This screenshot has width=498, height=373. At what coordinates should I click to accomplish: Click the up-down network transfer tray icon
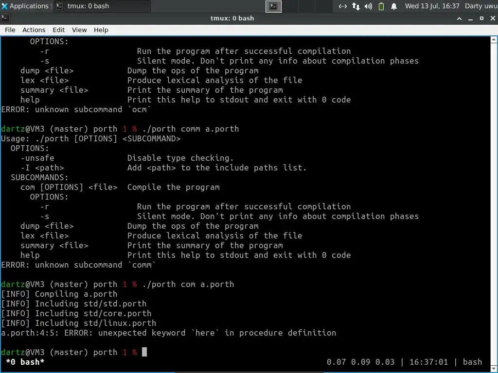point(356,6)
